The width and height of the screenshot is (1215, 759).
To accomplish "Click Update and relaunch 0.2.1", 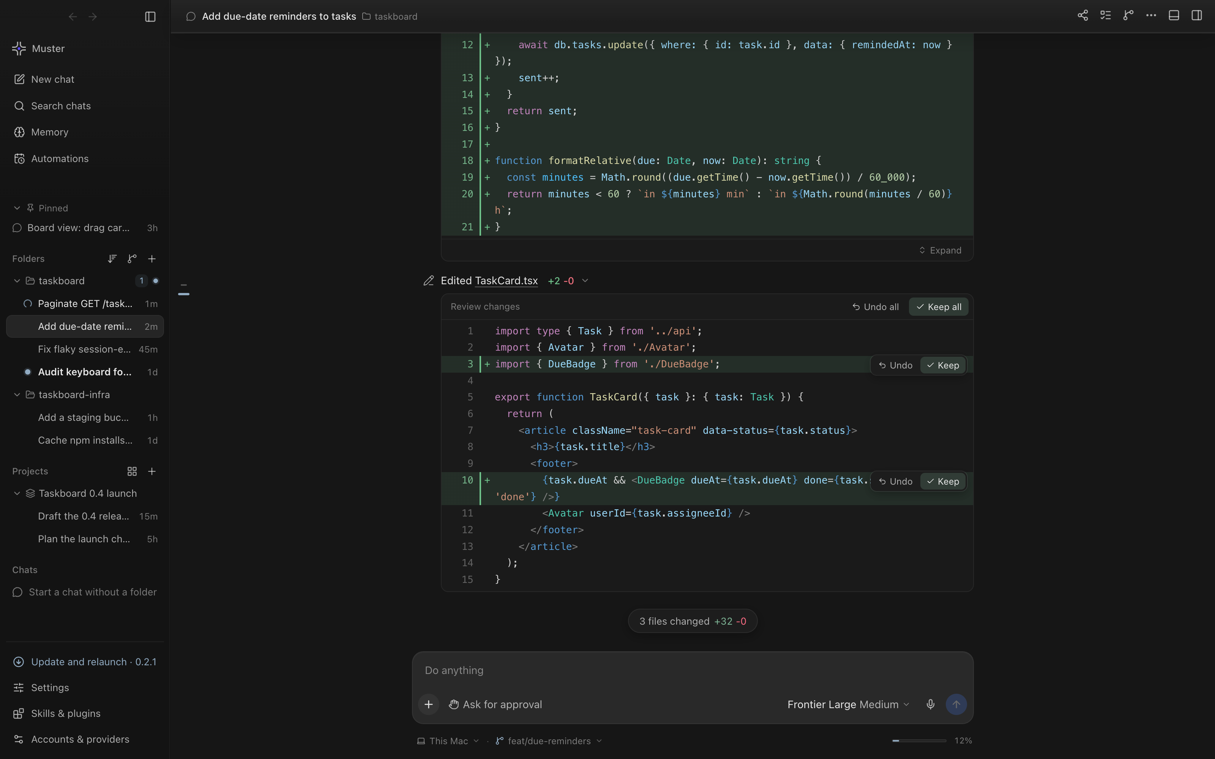I will [85, 661].
